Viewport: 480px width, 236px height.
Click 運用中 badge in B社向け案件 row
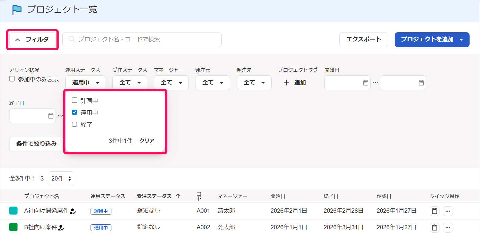[x=101, y=228]
